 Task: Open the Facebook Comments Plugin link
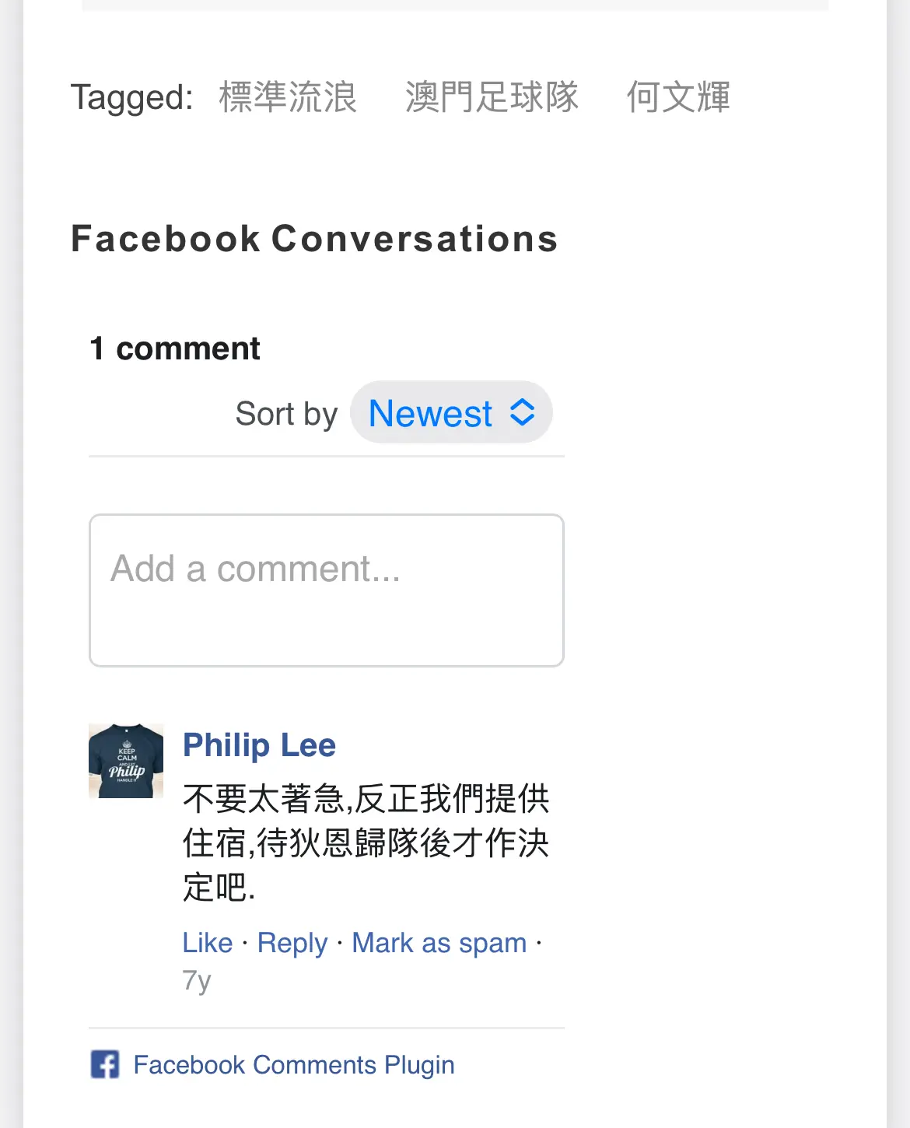(x=293, y=1064)
